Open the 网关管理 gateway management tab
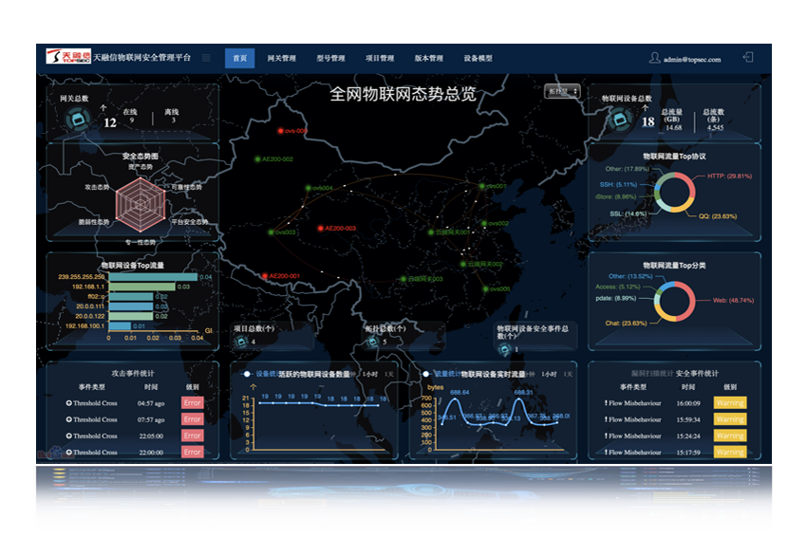The width and height of the screenshot is (807, 538). click(x=282, y=58)
